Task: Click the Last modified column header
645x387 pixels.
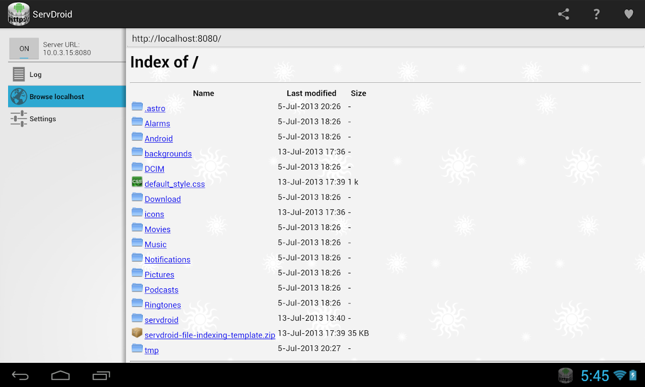Action: click(312, 93)
